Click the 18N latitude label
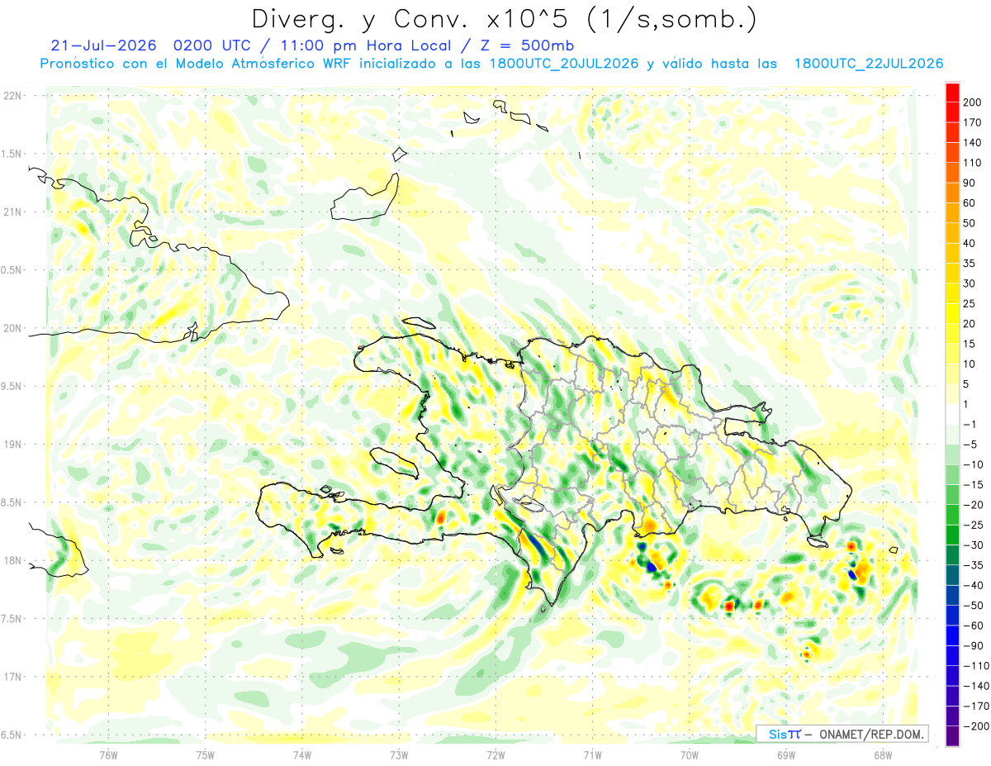Image resolution: width=991 pixels, height=766 pixels. pyautogui.click(x=12, y=560)
